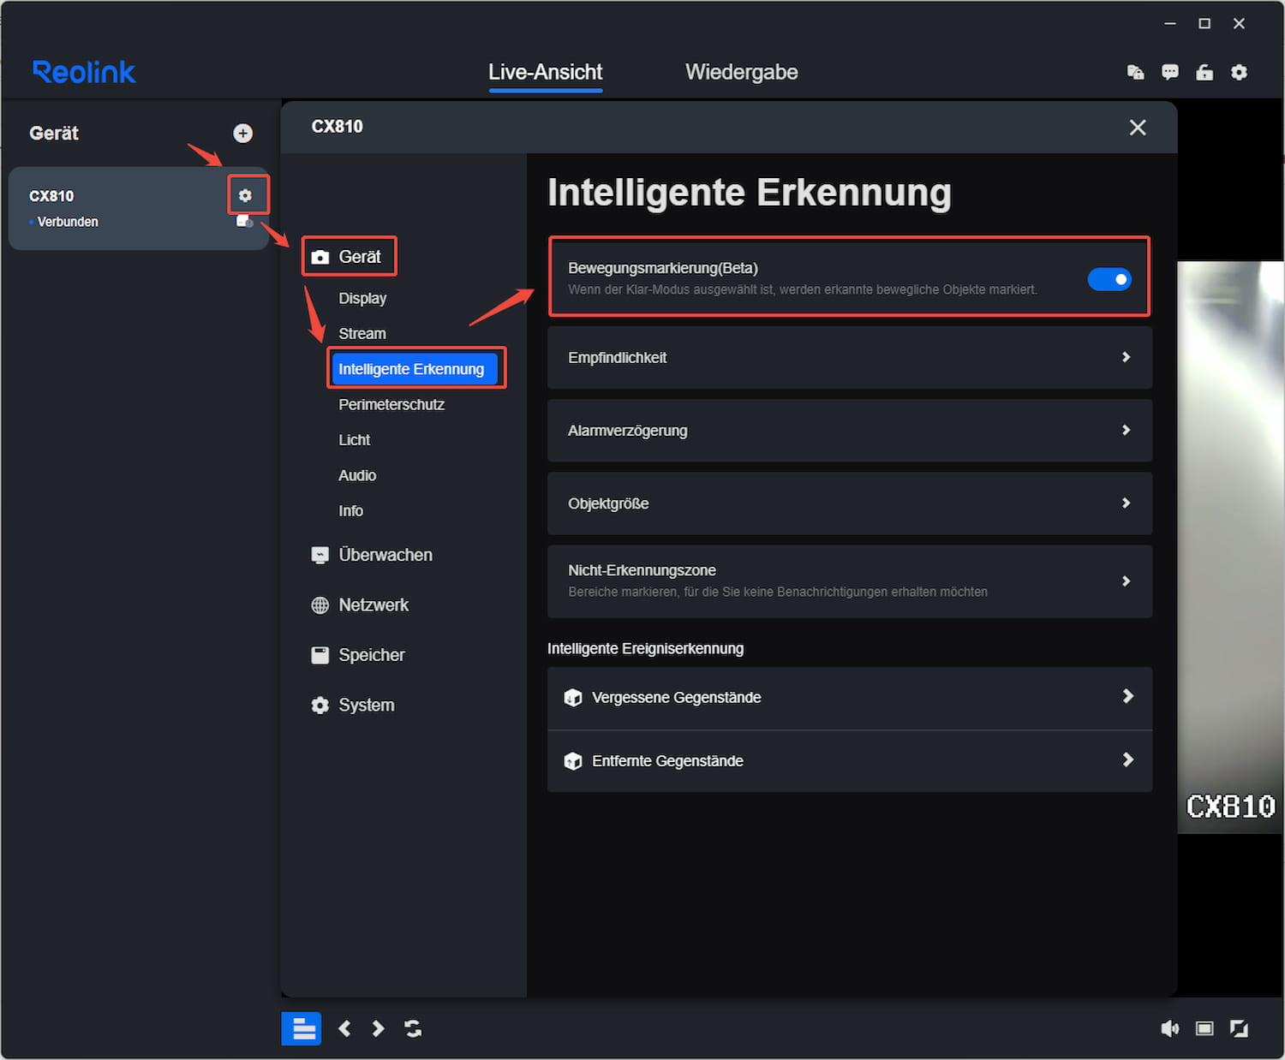This screenshot has height=1060, width=1285.
Task: Open app settings gear in top header
Action: 1239,72
